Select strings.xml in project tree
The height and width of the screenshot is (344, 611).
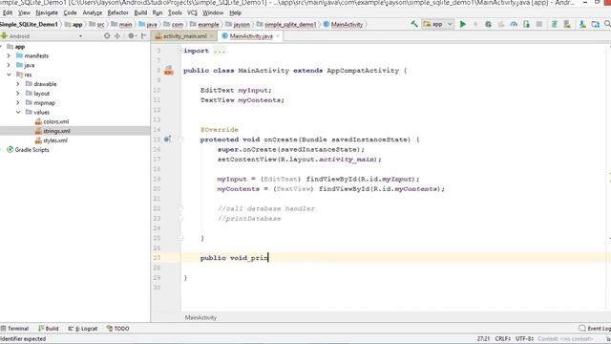click(53, 131)
